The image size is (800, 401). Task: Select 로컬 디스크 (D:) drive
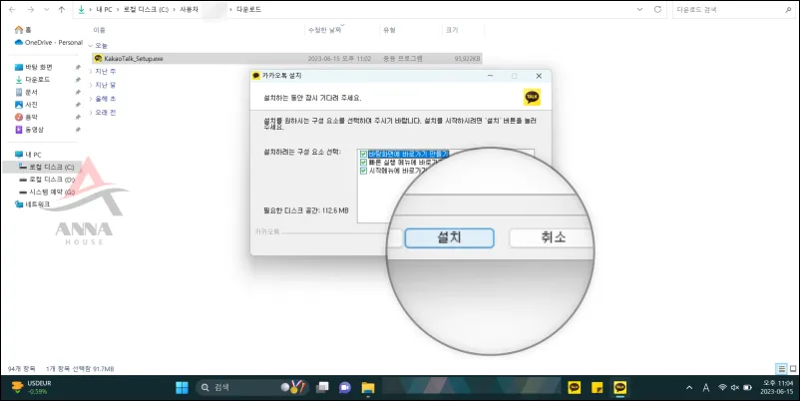pos(47,180)
